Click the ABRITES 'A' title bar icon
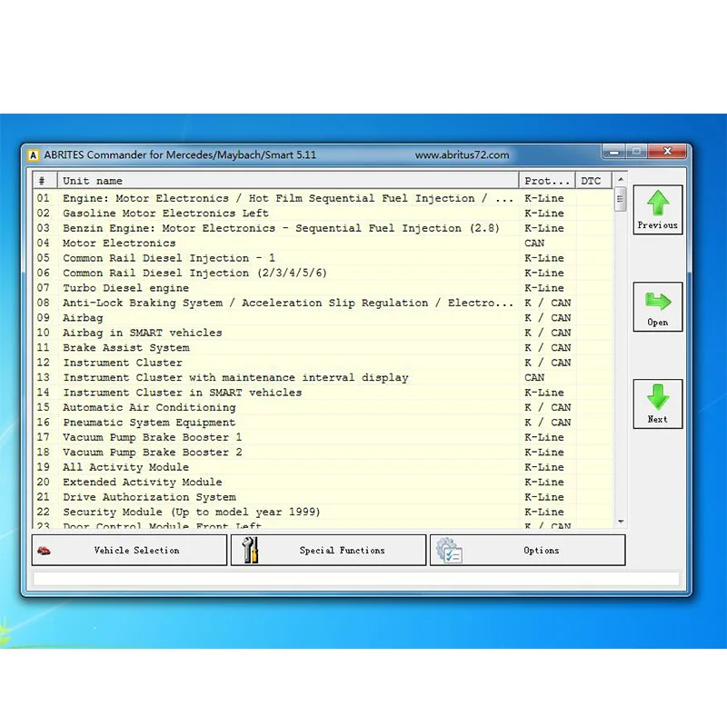This screenshot has height=727, width=727. tap(33, 155)
